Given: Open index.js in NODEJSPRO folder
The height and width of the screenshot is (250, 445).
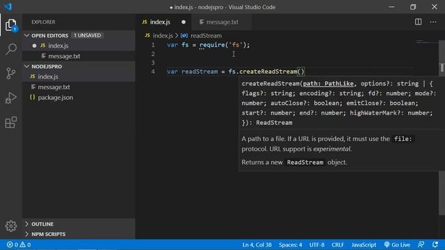Looking at the screenshot, I should (x=79, y=76).
